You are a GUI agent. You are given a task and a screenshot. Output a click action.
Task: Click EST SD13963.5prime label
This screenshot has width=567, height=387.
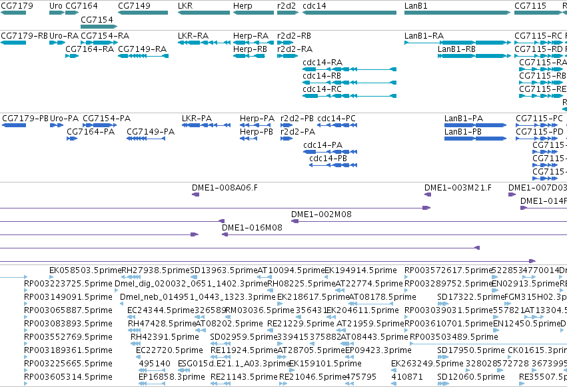pos(223,270)
